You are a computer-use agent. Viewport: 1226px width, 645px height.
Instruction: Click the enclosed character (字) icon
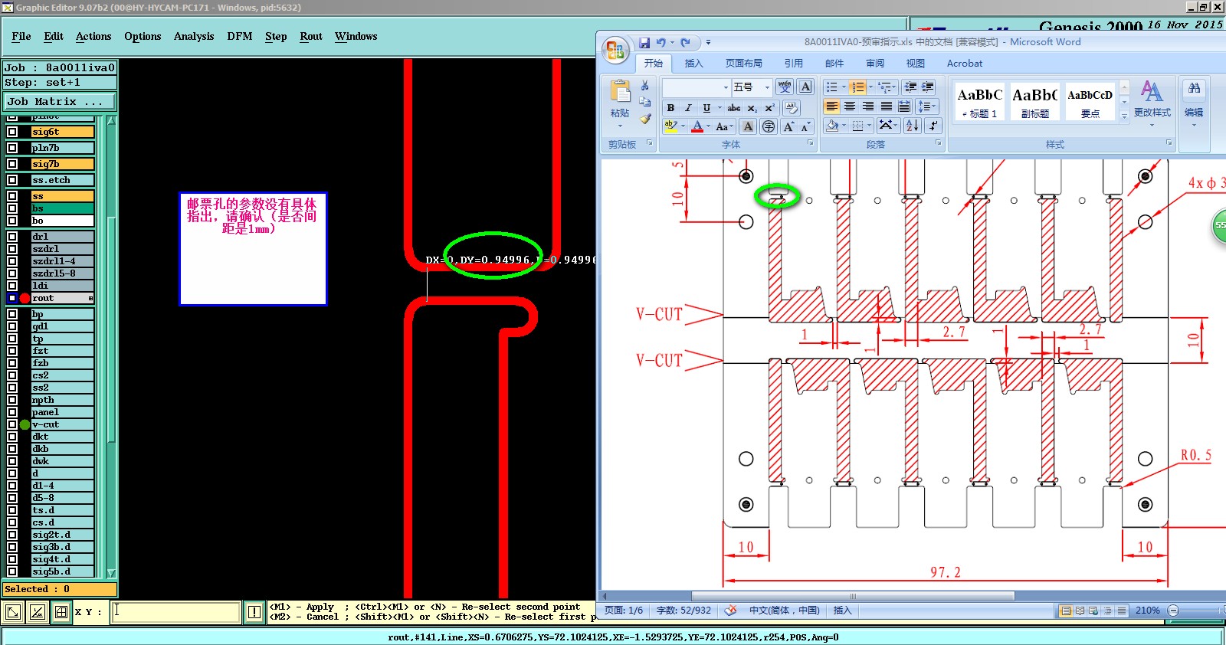click(769, 126)
